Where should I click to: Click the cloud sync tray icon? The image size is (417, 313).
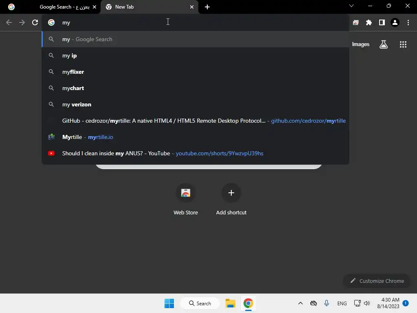tap(314, 303)
